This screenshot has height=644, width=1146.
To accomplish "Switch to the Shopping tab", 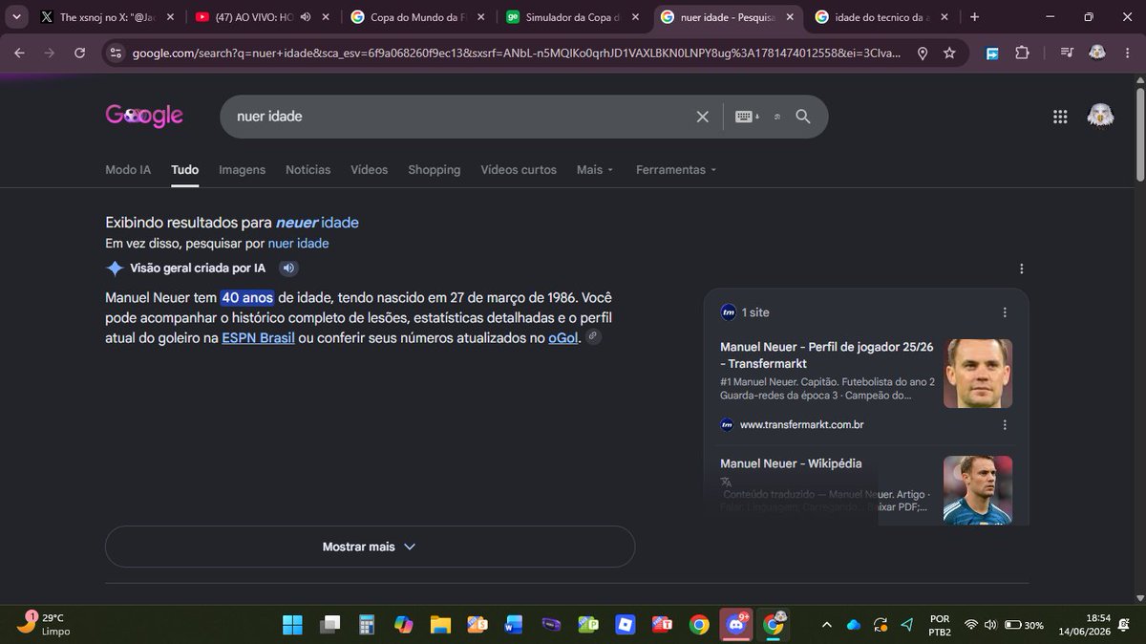I will pyautogui.click(x=435, y=169).
